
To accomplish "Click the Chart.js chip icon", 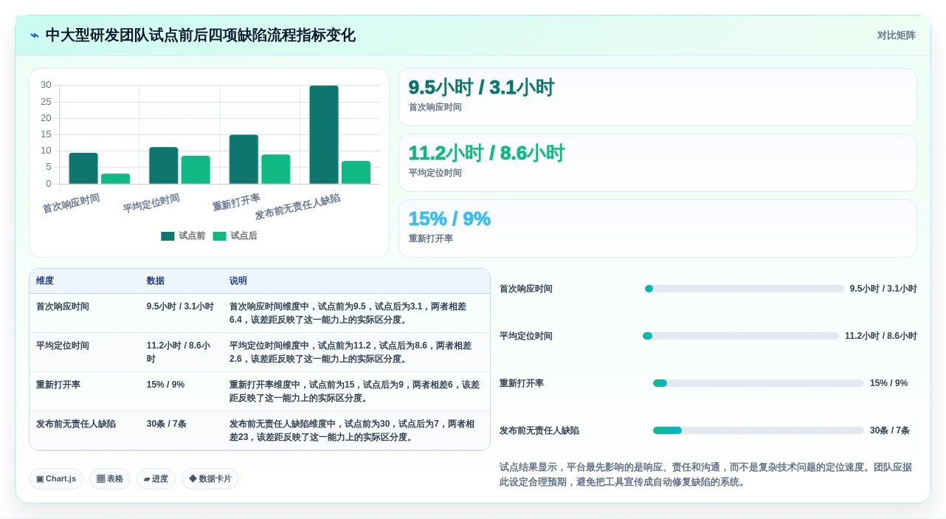I will [x=40, y=478].
